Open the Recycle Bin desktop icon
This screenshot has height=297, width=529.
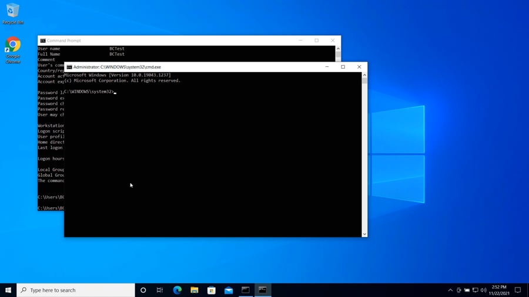[13, 14]
